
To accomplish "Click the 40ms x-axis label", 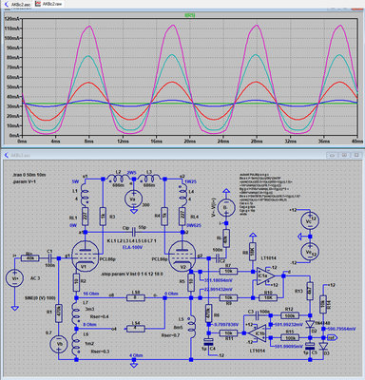I will [357, 142].
